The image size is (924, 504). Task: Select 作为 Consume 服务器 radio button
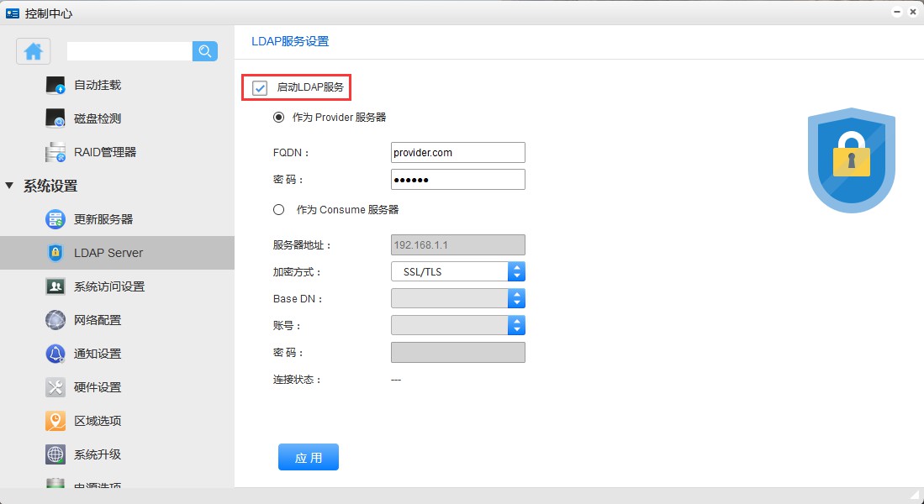point(279,209)
